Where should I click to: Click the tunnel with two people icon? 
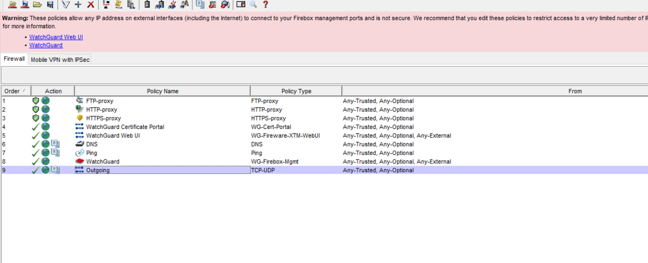(184, 4)
